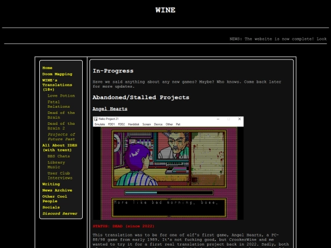Join the Discord Server link
Viewport: 331px width, 248px height.
click(59, 214)
